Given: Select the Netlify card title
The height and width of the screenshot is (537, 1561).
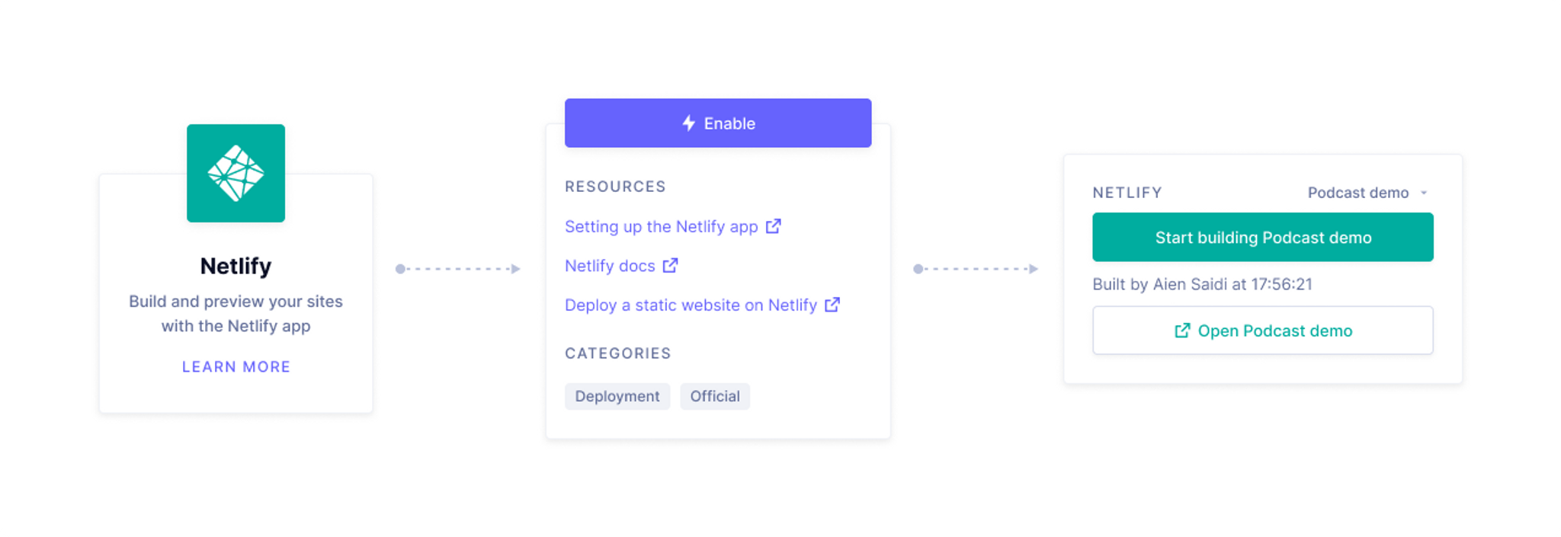Looking at the screenshot, I should point(236,266).
